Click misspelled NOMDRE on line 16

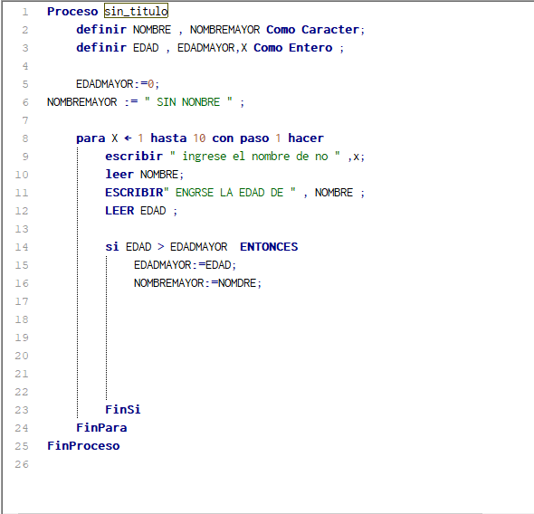tap(237, 283)
